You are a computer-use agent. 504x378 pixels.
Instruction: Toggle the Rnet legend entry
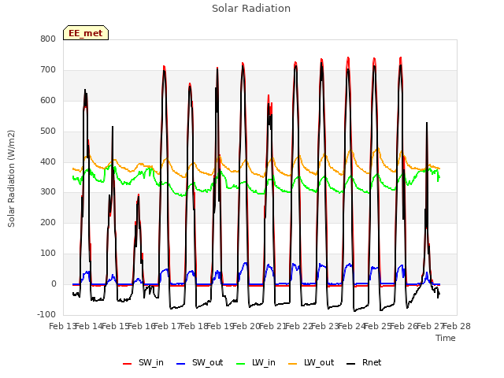pyautogui.click(x=364, y=363)
